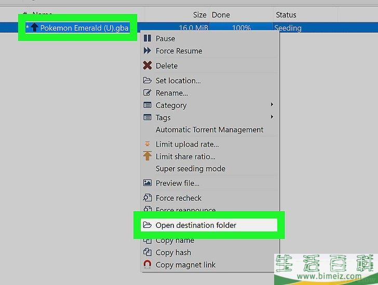Click the Copy magnet link magnet icon
The height and width of the screenshot is (285, 378).
147,265
